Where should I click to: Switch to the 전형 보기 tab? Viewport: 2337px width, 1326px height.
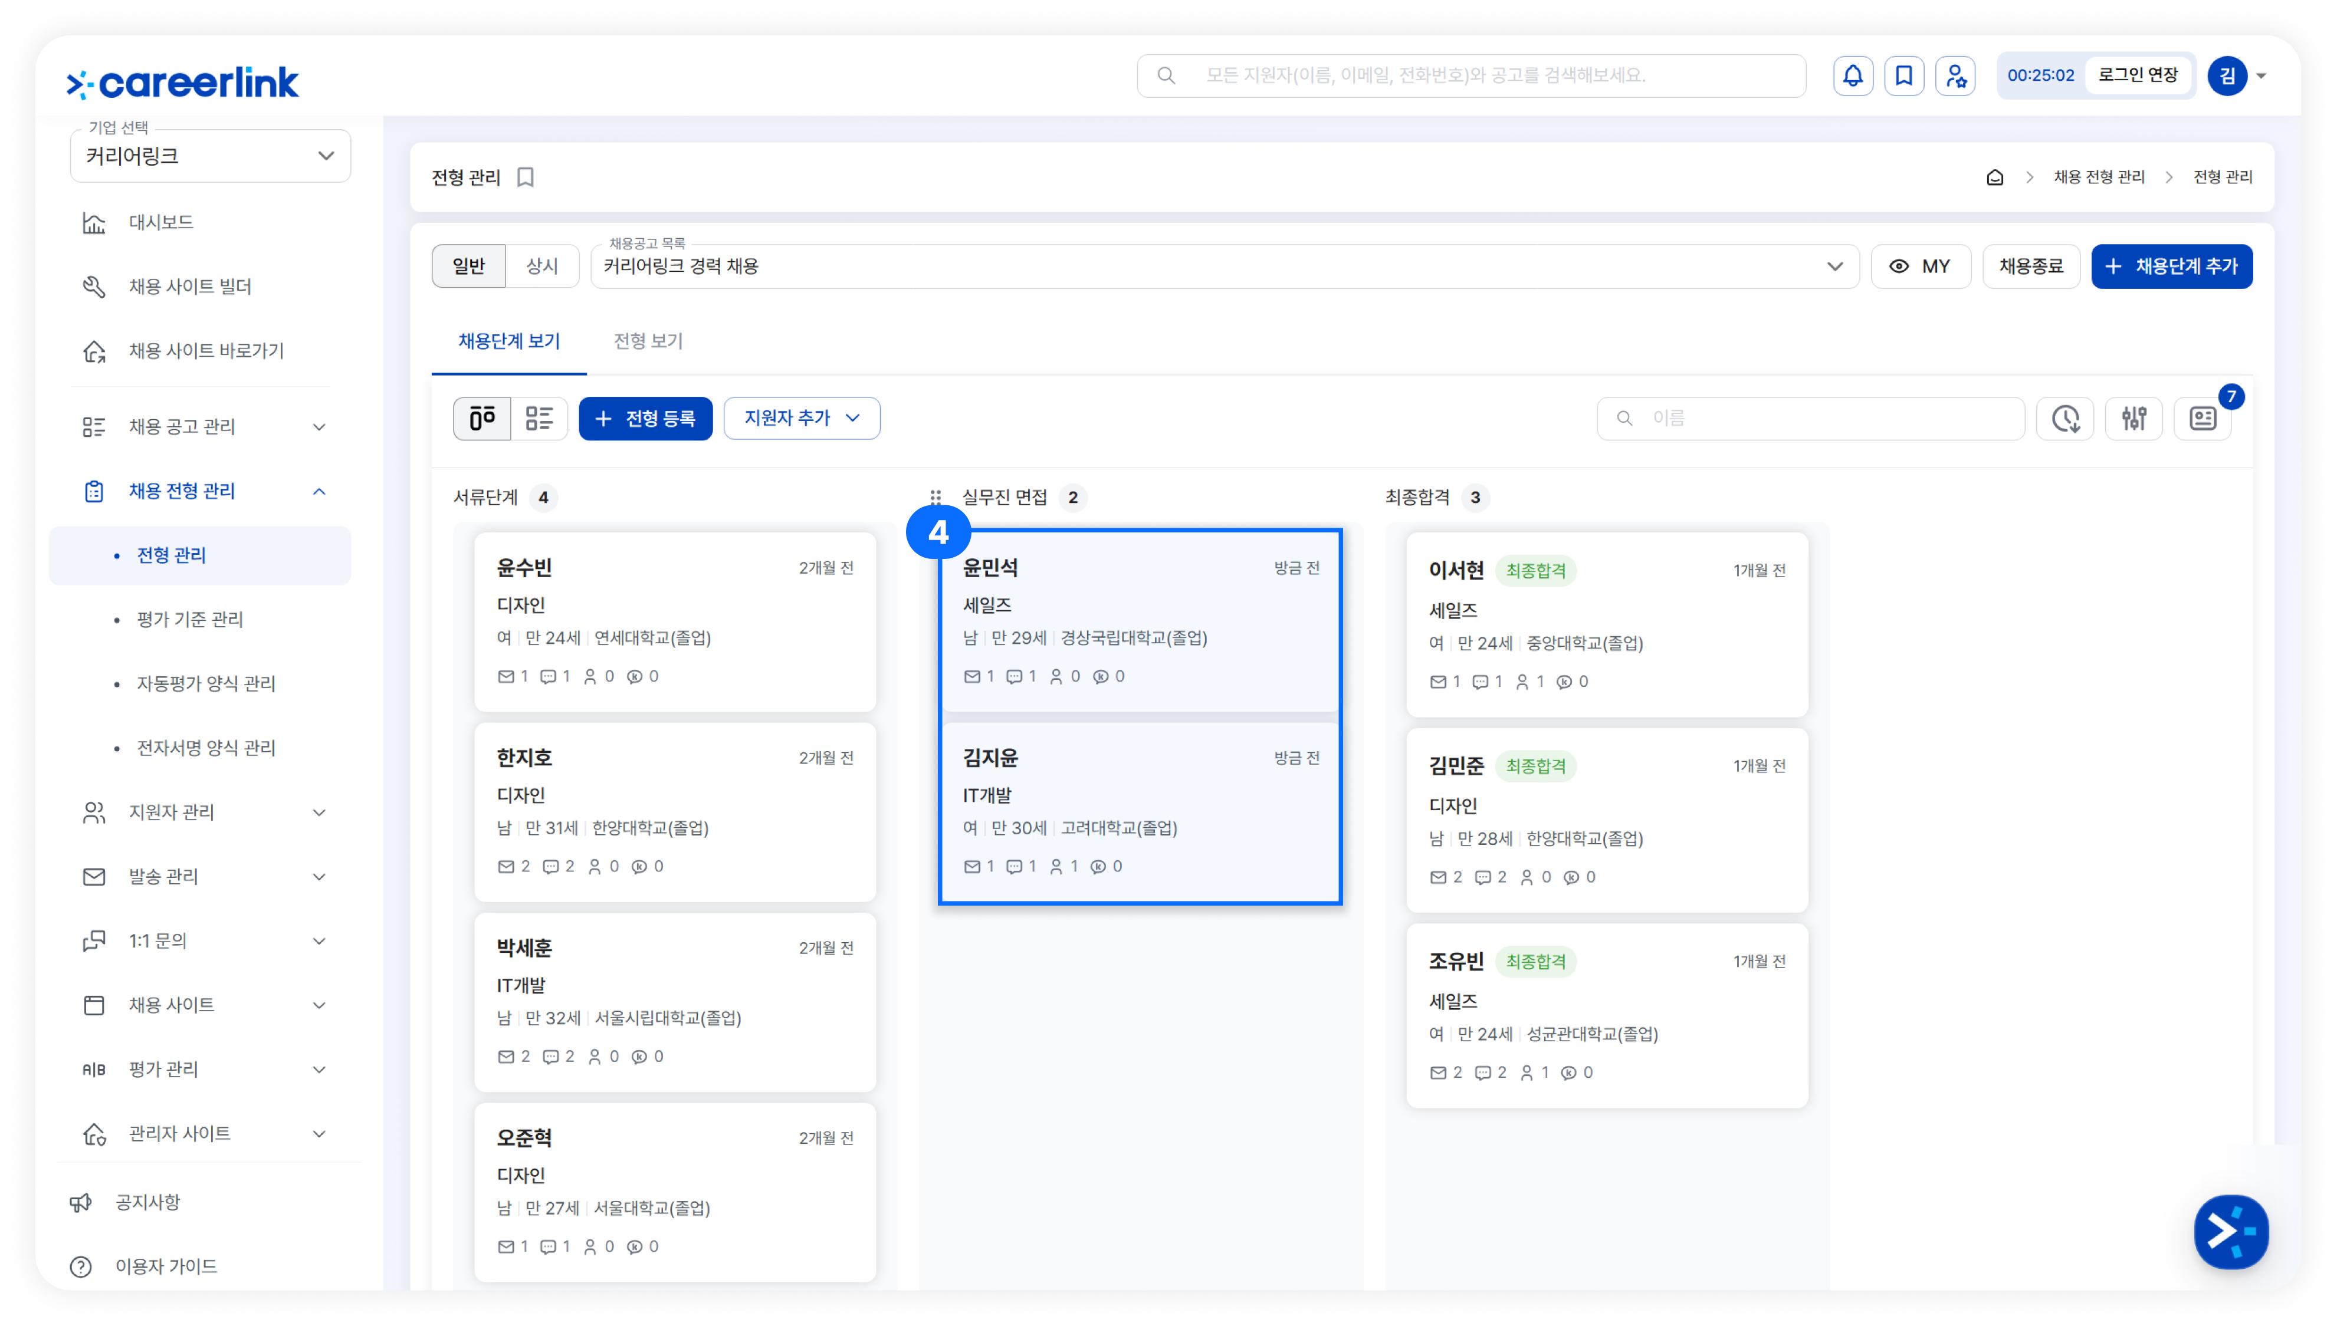coord(648,341)
